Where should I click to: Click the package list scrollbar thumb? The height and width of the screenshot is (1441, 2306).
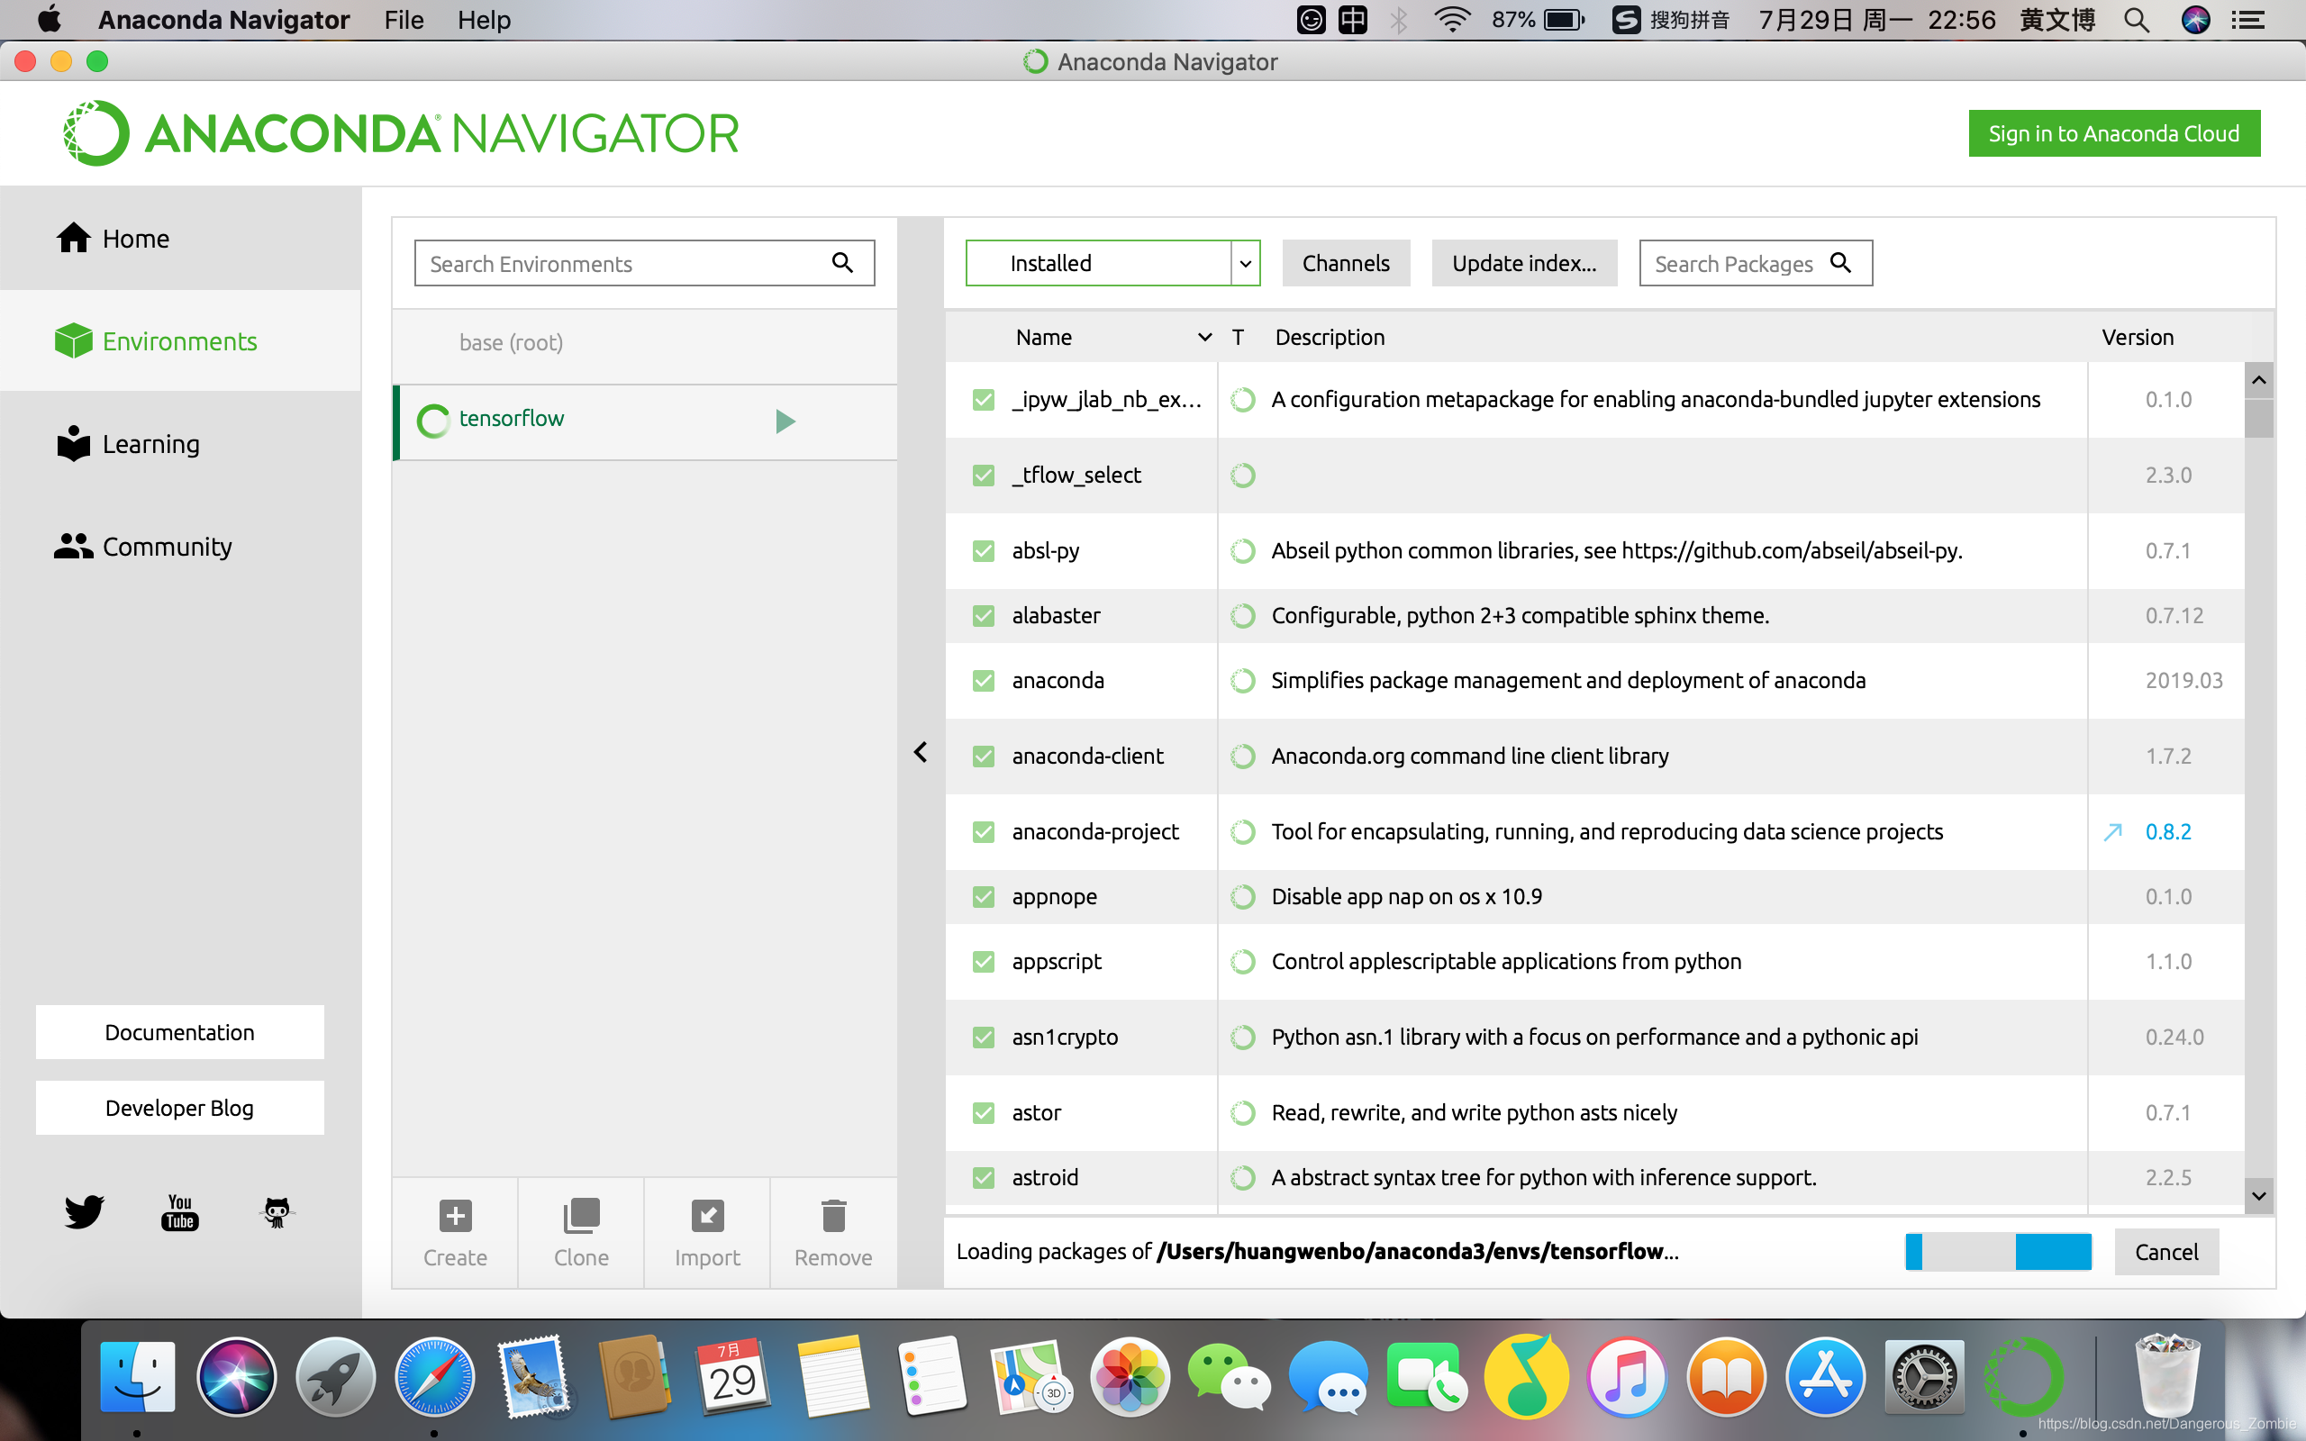pyautogui.click(x=2258, y=419)
